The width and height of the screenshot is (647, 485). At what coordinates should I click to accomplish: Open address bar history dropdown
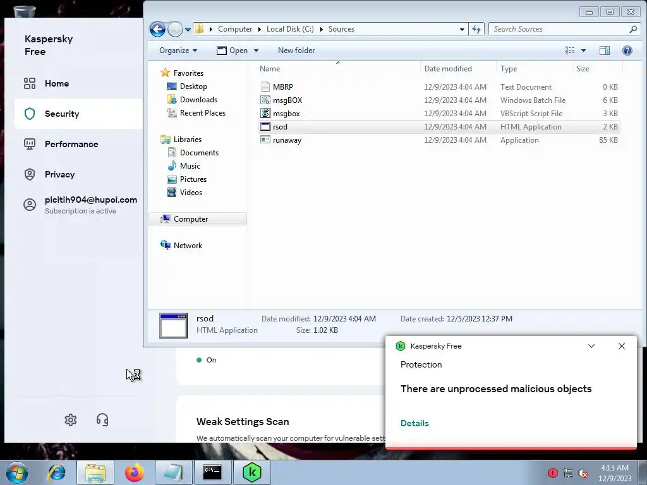462,29
